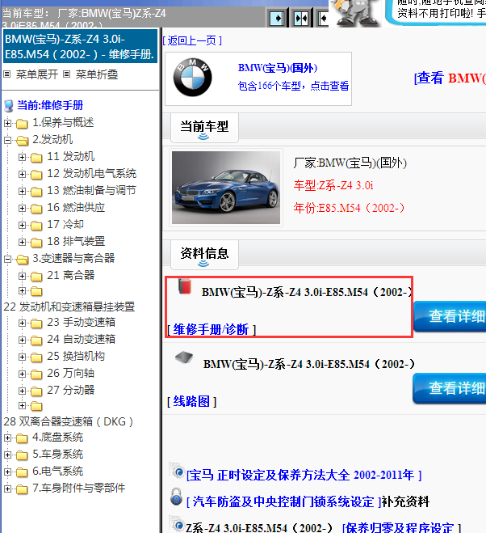
Task: Click the right-arrow panel toolbar icon
Action: 277,18
